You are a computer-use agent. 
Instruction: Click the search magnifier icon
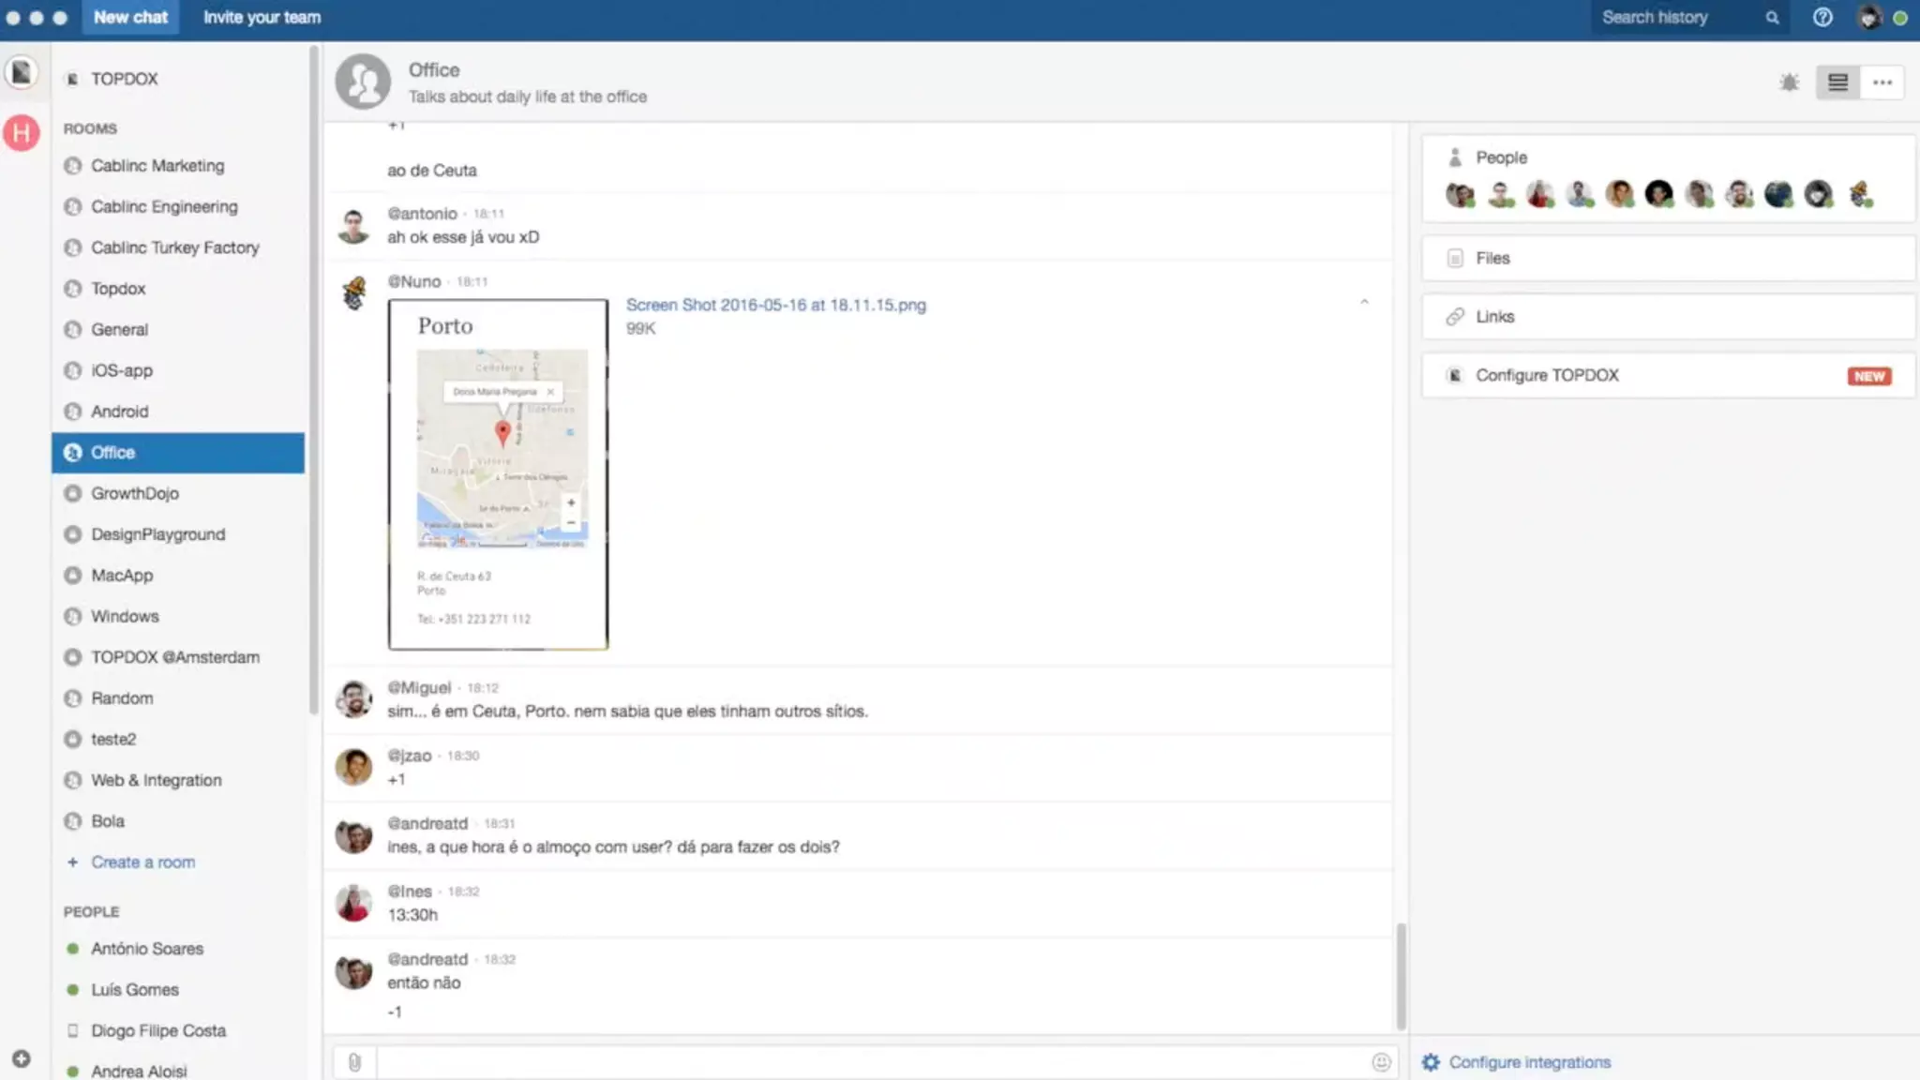1772,17
